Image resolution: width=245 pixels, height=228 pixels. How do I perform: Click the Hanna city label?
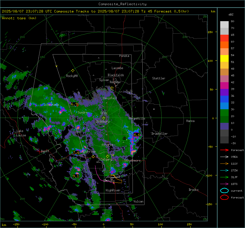coord(190,121)
